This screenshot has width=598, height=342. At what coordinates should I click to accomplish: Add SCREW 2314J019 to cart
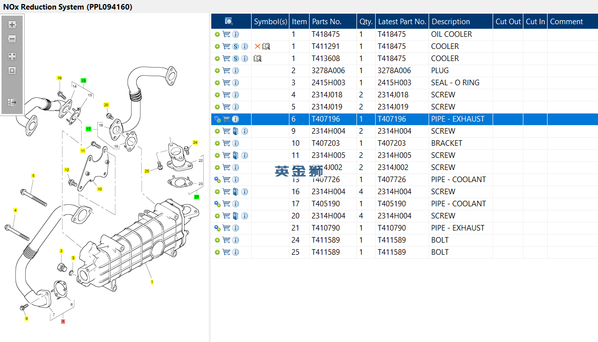point(226,107)
